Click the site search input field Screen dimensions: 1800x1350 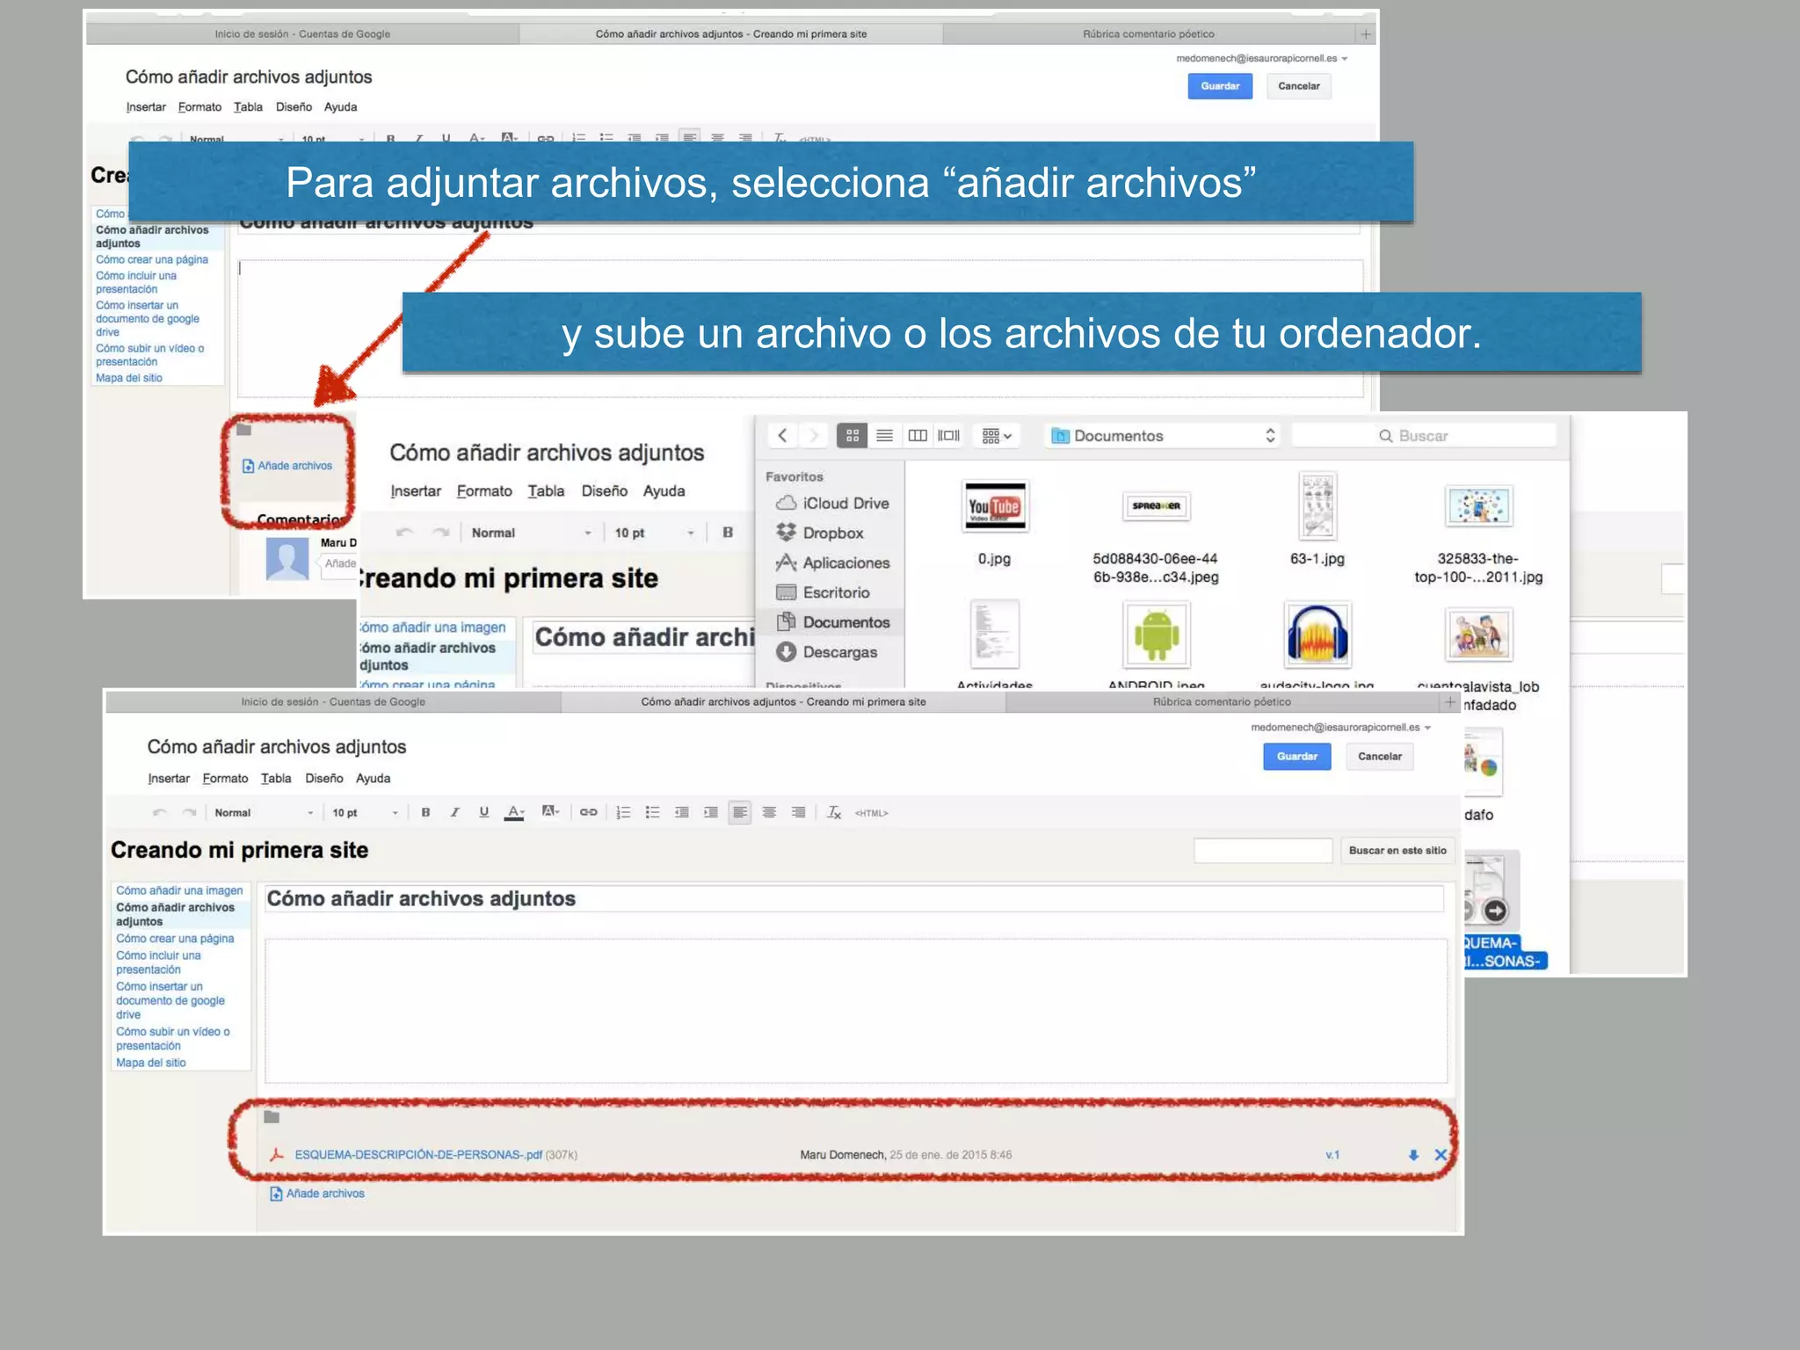(1262, 851)
